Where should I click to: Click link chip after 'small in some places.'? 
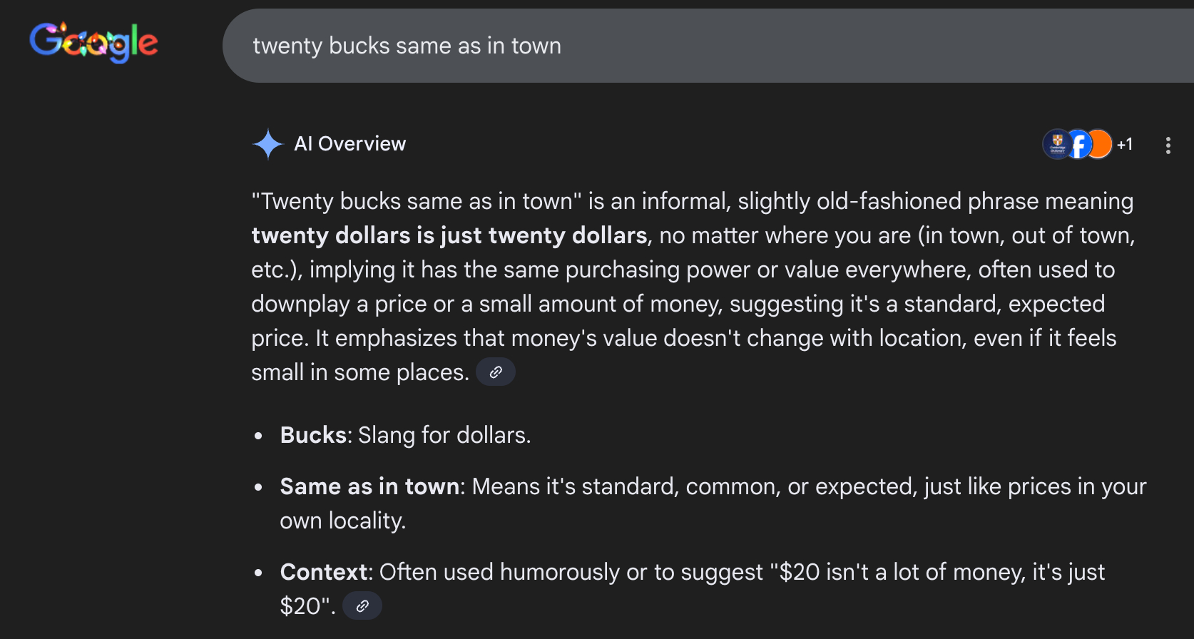496,372
